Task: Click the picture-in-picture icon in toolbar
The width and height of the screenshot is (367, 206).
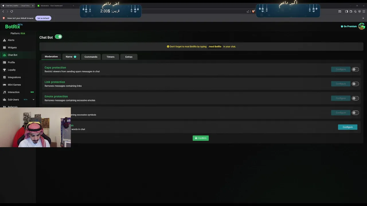Action: [x=340, y=11]
